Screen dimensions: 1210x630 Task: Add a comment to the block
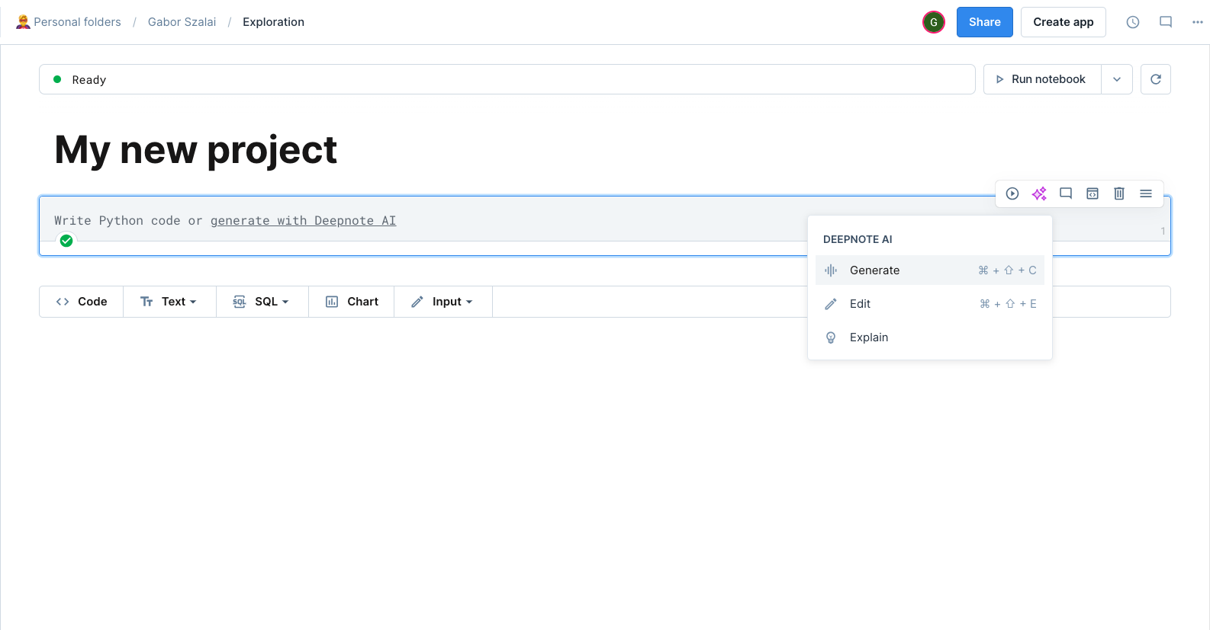click(1066, 193)
